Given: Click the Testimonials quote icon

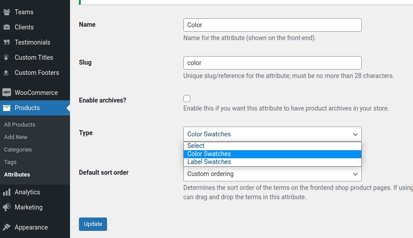Looking at the screenshot, I should (x=7, y=42).
